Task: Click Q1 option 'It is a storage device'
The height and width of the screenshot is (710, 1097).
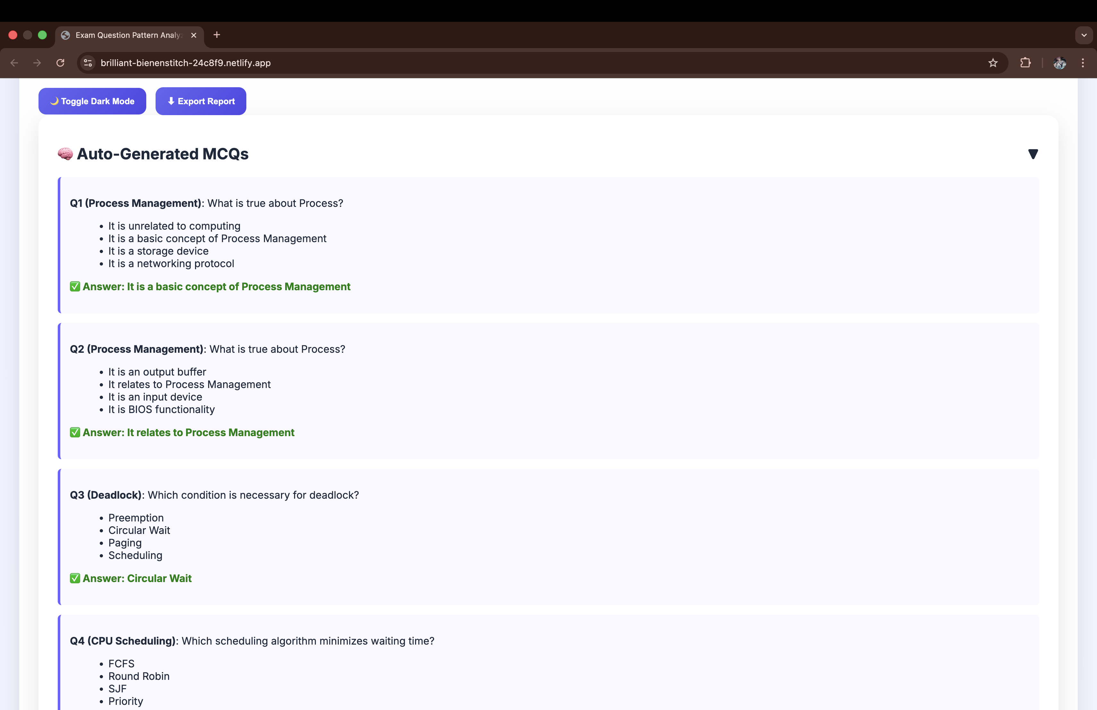Action: click(158, 251)
